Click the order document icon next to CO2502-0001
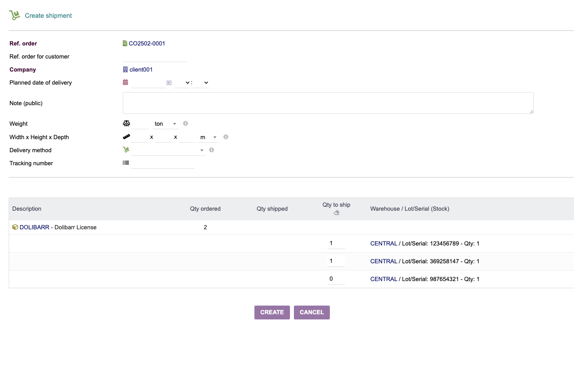Screen dimensions: 574x372 [125, 43]
